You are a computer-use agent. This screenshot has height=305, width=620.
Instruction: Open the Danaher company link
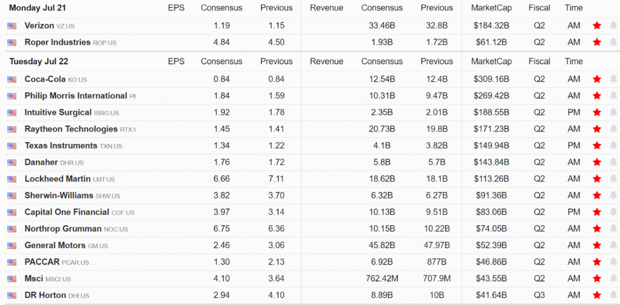[41, 162]
